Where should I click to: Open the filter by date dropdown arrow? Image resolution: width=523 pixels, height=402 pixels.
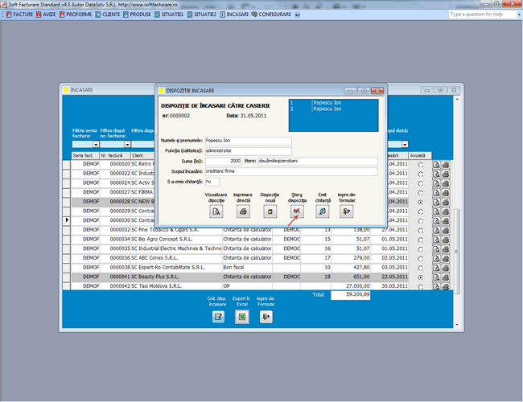[405, 145]
